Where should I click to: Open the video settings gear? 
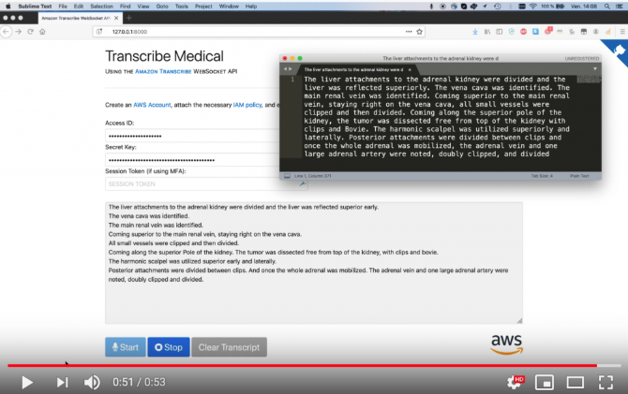pyautogui.click(x=515, y=383)
